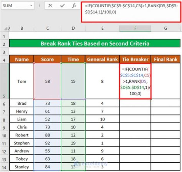
Task: Click formula bar options dots handle
Action: pos(39,6)
